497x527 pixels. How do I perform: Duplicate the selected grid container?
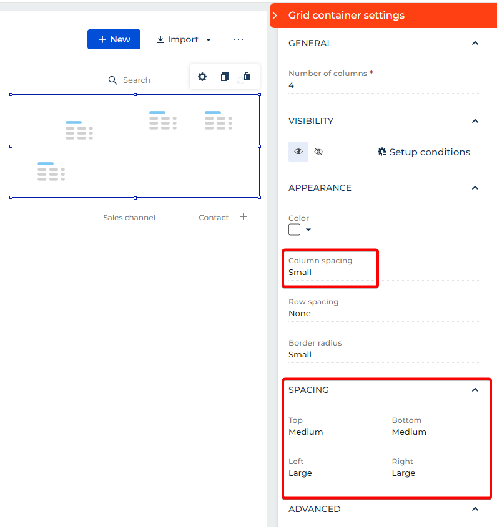pos(224,77)
